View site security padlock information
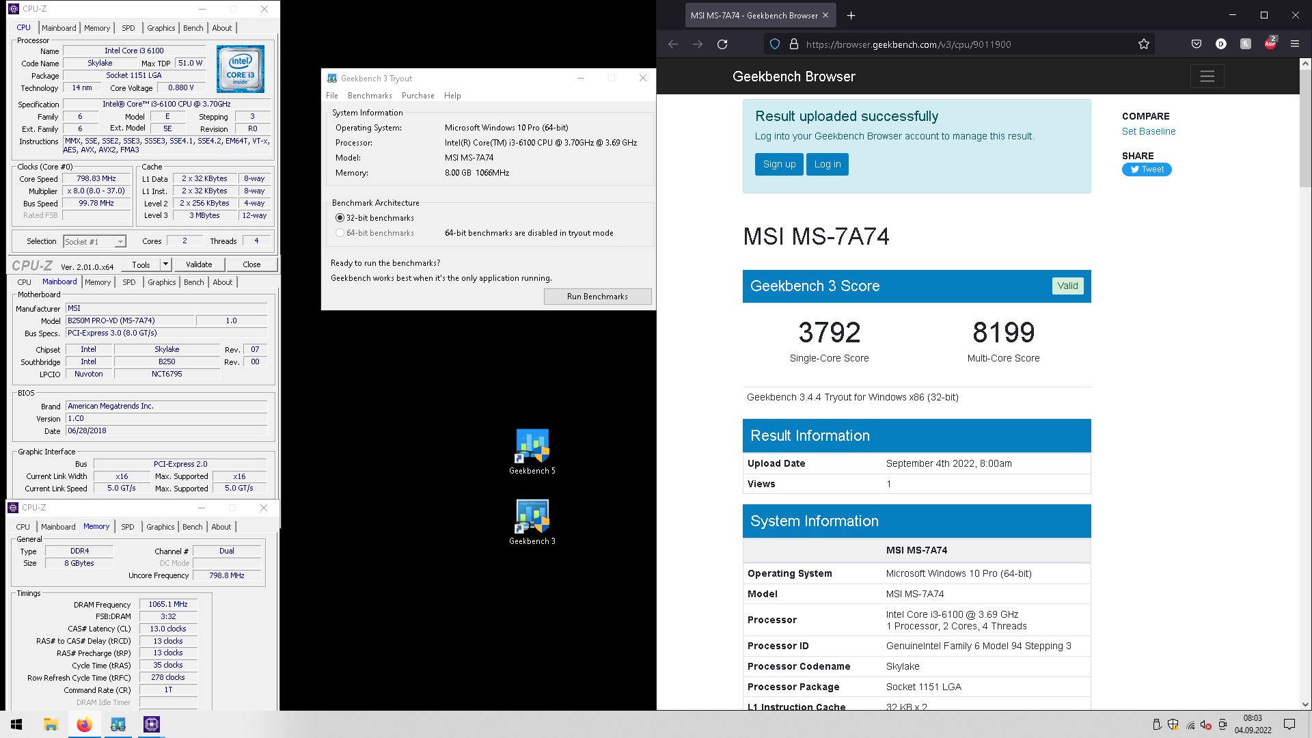Image resolution: width=1312 pixels, height=738 pixels. click(793, 44)
